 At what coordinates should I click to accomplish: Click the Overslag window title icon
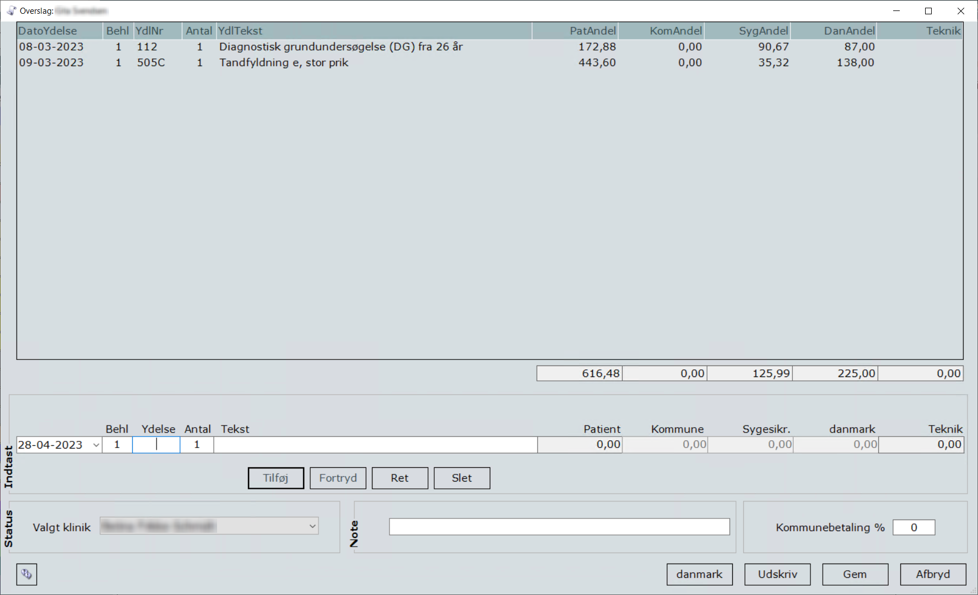[11, 10]
